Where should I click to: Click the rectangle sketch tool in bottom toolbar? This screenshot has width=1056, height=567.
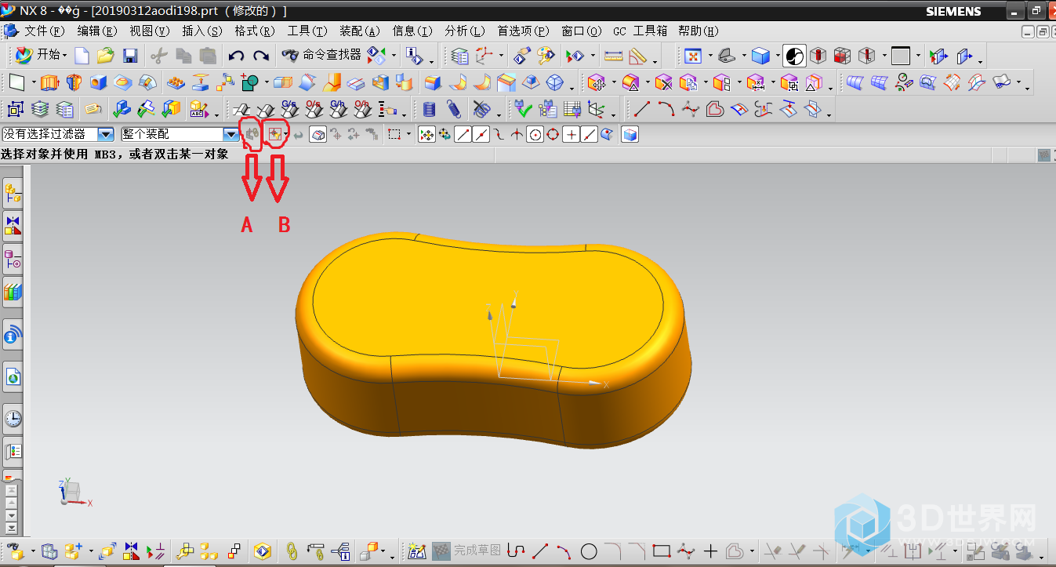pos(661,551)
